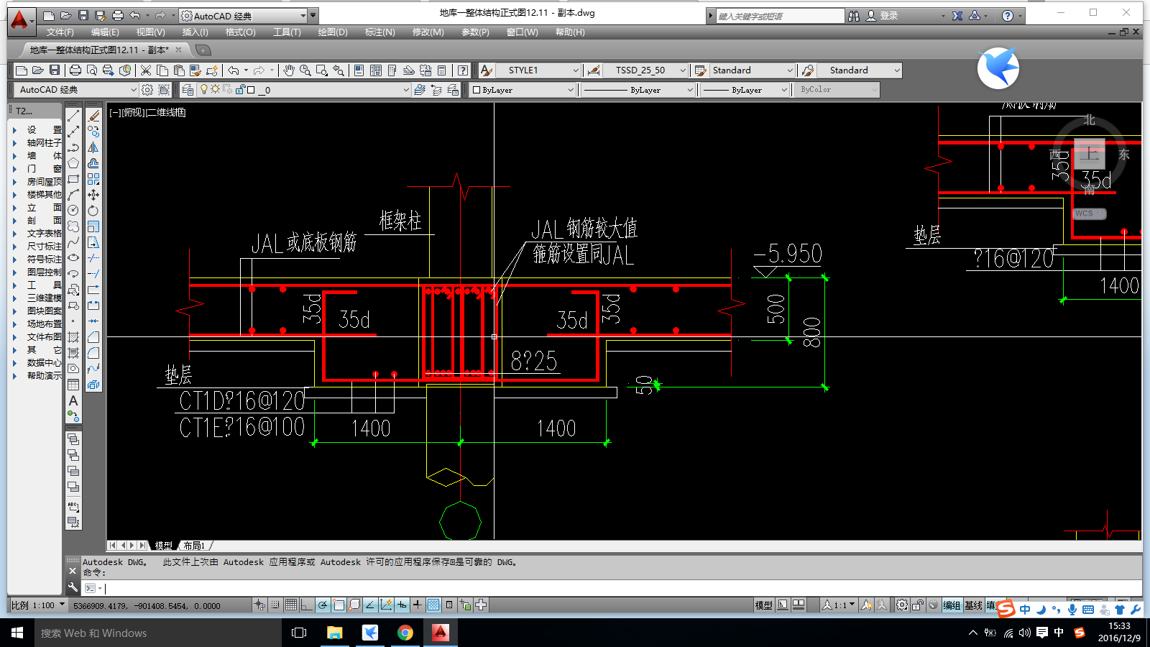Click the layer color swatch beside _0
Screen dimensions: 1150x647
251,90
